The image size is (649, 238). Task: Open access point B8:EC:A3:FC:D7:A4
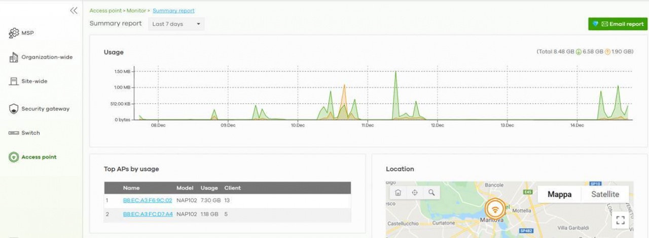(x=148, y=214)
